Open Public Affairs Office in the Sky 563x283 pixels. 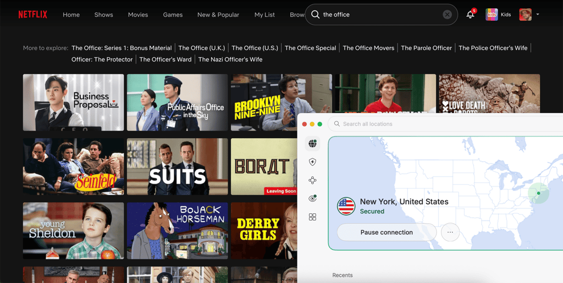click(178, 103)
